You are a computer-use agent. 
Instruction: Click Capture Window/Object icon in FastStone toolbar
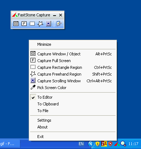tap(16, 24)
